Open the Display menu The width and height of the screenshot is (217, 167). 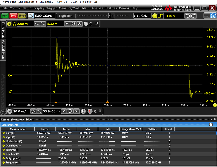[x=39, y=8]
